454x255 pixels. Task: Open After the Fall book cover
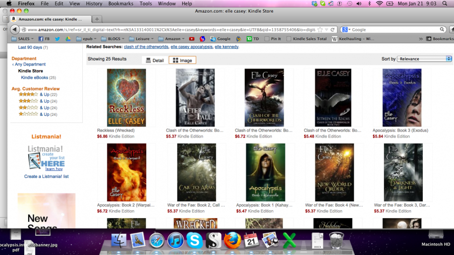click(x=195, y=97)
